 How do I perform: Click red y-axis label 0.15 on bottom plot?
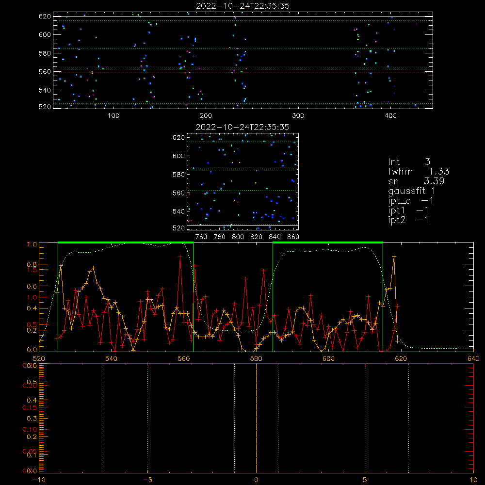[30, 408]
